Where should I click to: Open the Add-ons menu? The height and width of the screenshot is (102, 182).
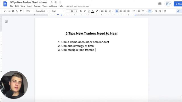tap(53, 6)
